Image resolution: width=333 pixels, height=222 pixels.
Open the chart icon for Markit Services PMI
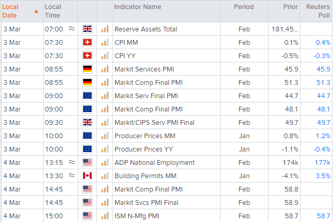tap(105, 69)
